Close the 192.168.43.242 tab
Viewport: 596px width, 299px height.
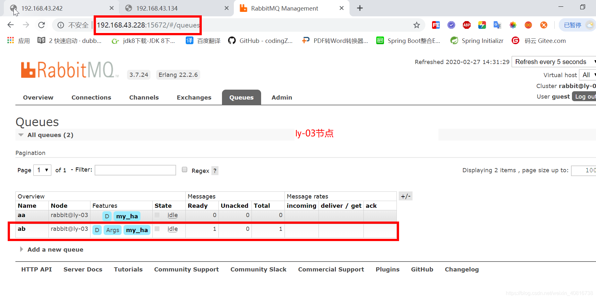tap(112, 8)
